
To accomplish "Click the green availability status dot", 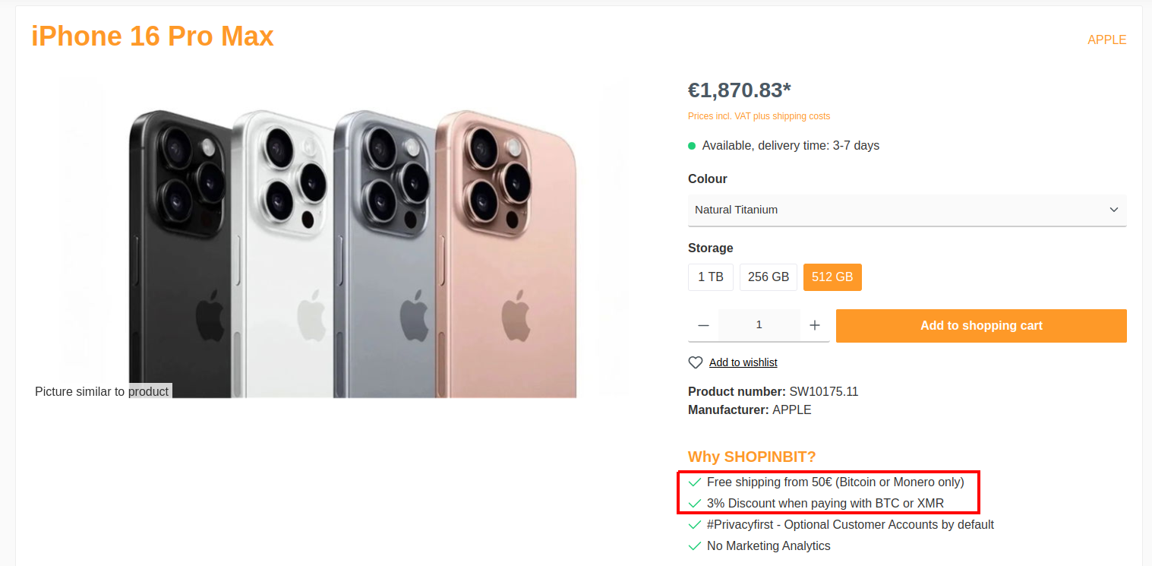I will [x=692, y=145].
